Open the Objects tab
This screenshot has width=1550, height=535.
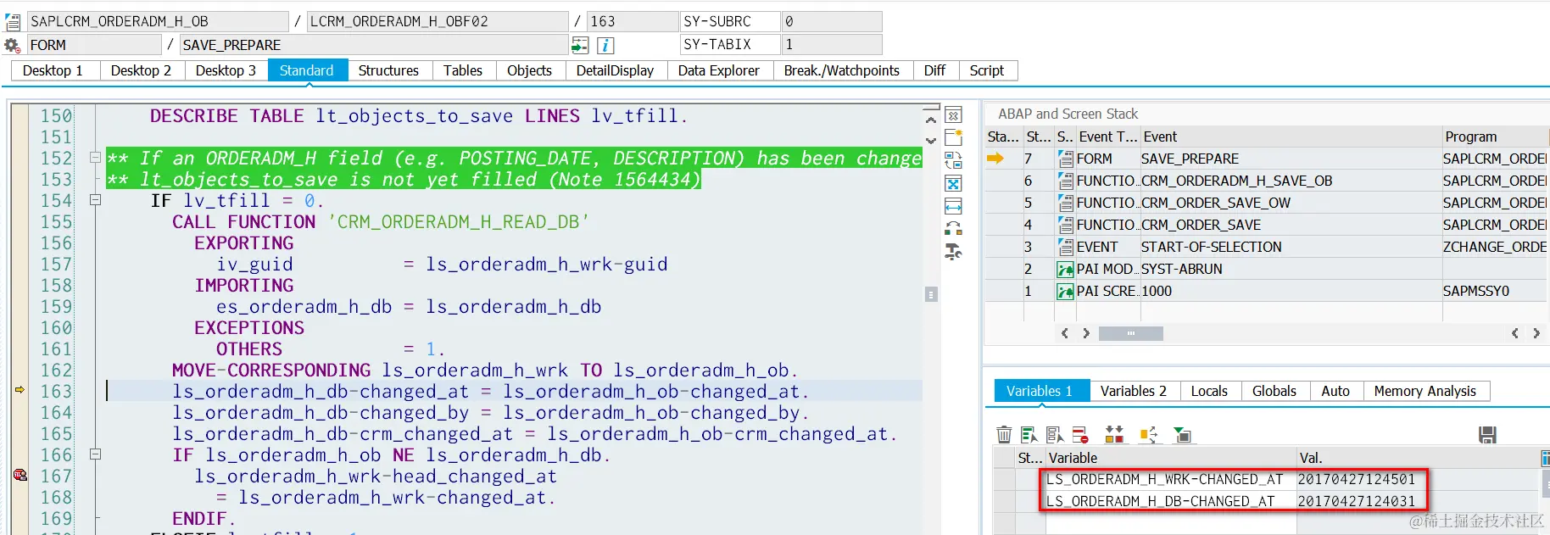tap(529, 70)
